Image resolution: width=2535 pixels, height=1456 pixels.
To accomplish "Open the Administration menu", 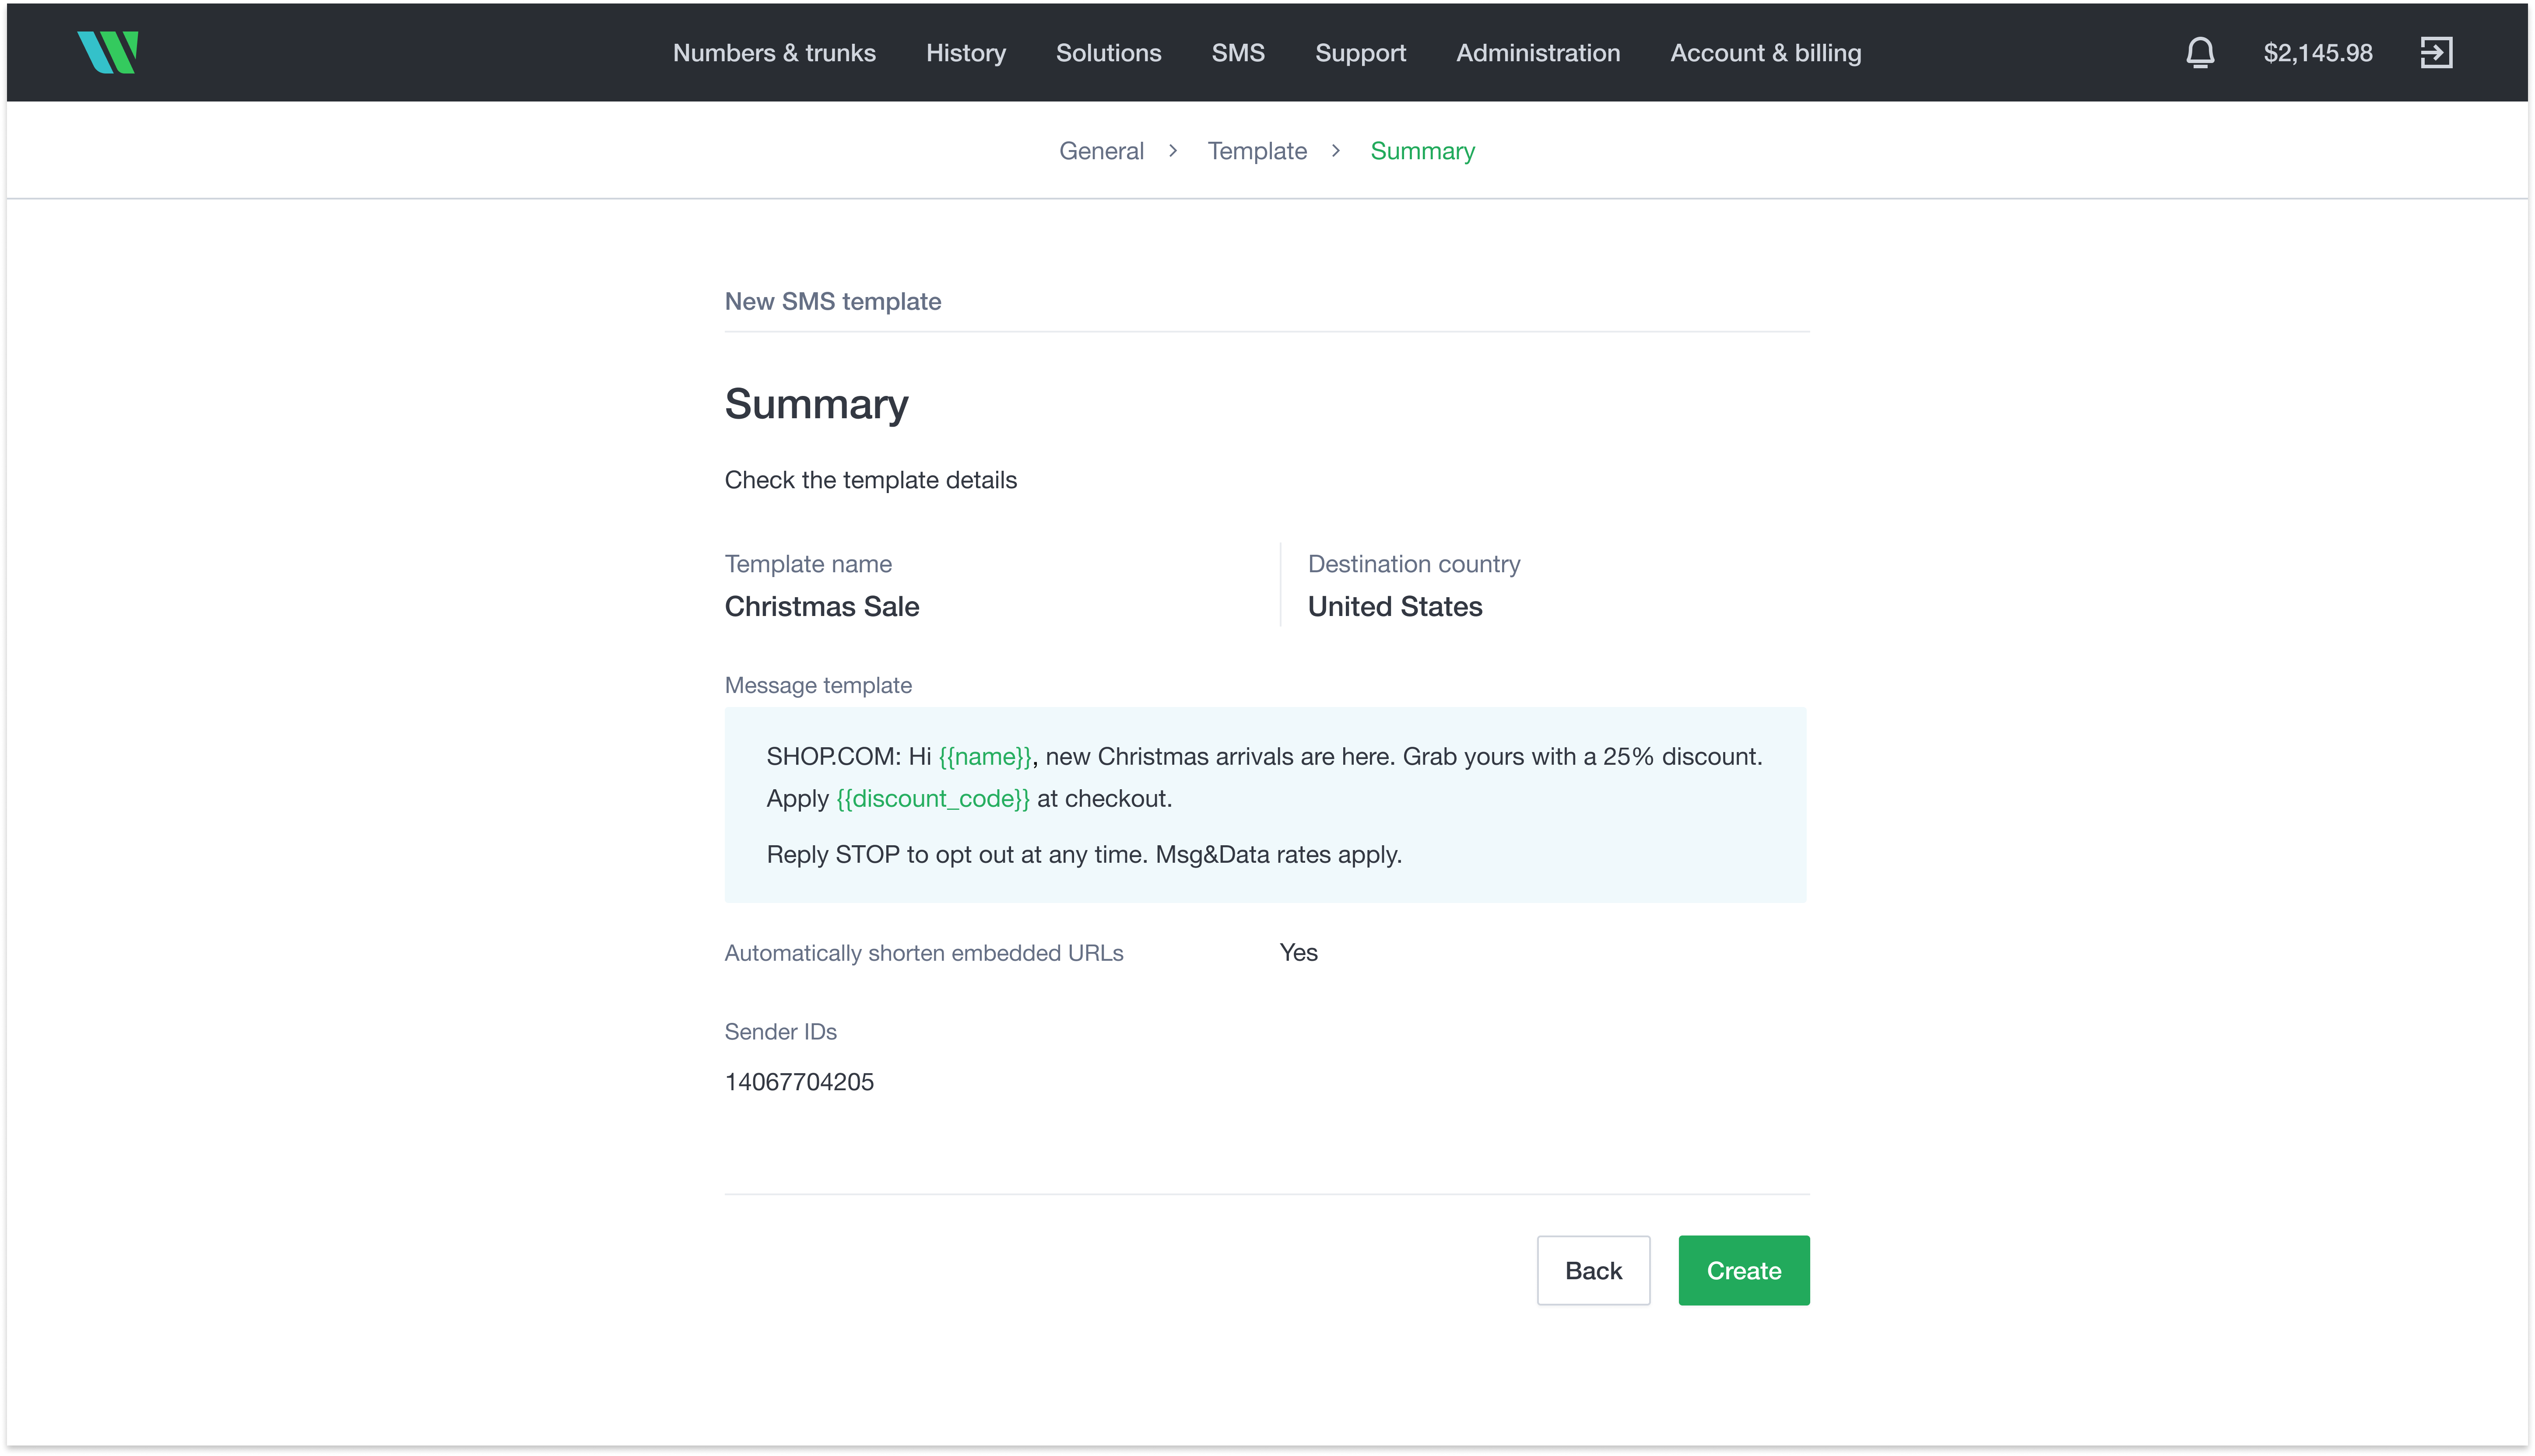I will click(x=1538, y=53).
